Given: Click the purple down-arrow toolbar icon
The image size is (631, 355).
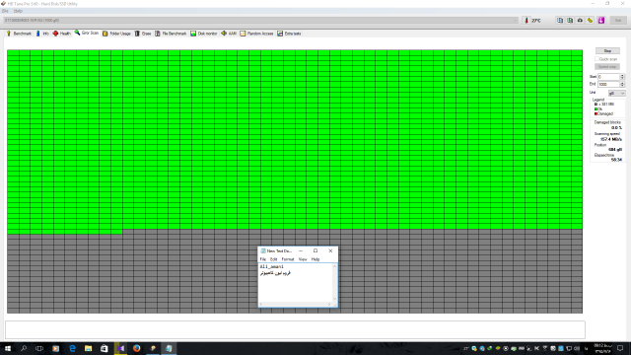Looking at the screenshot, I should [601, 20].
